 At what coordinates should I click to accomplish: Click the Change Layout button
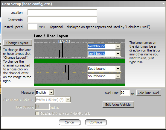[x=17, y=43]
